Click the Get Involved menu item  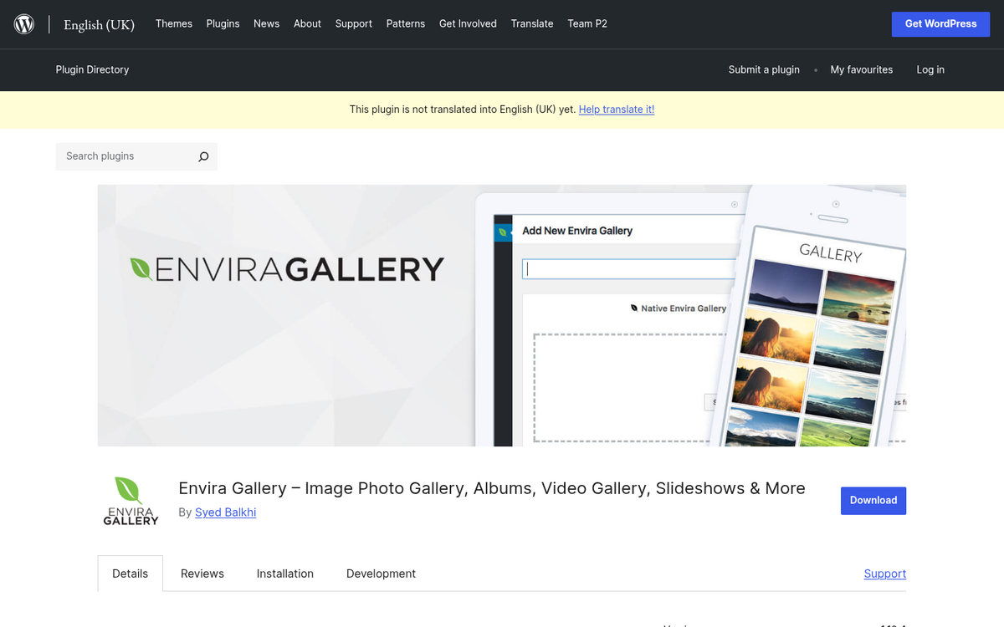click(x=468, y=23)
